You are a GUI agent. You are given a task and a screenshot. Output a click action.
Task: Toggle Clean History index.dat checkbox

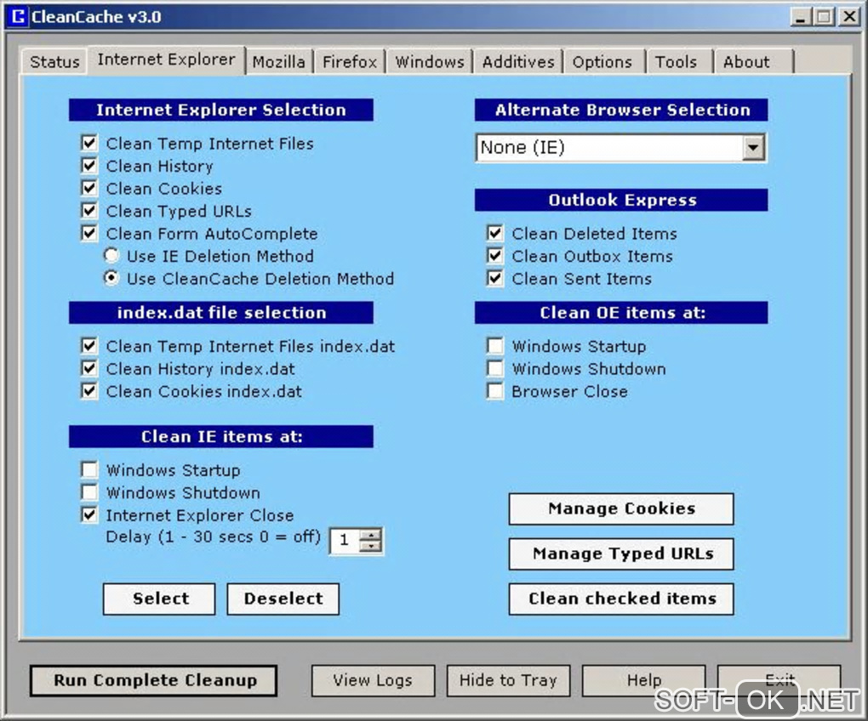tap(89, 368)
